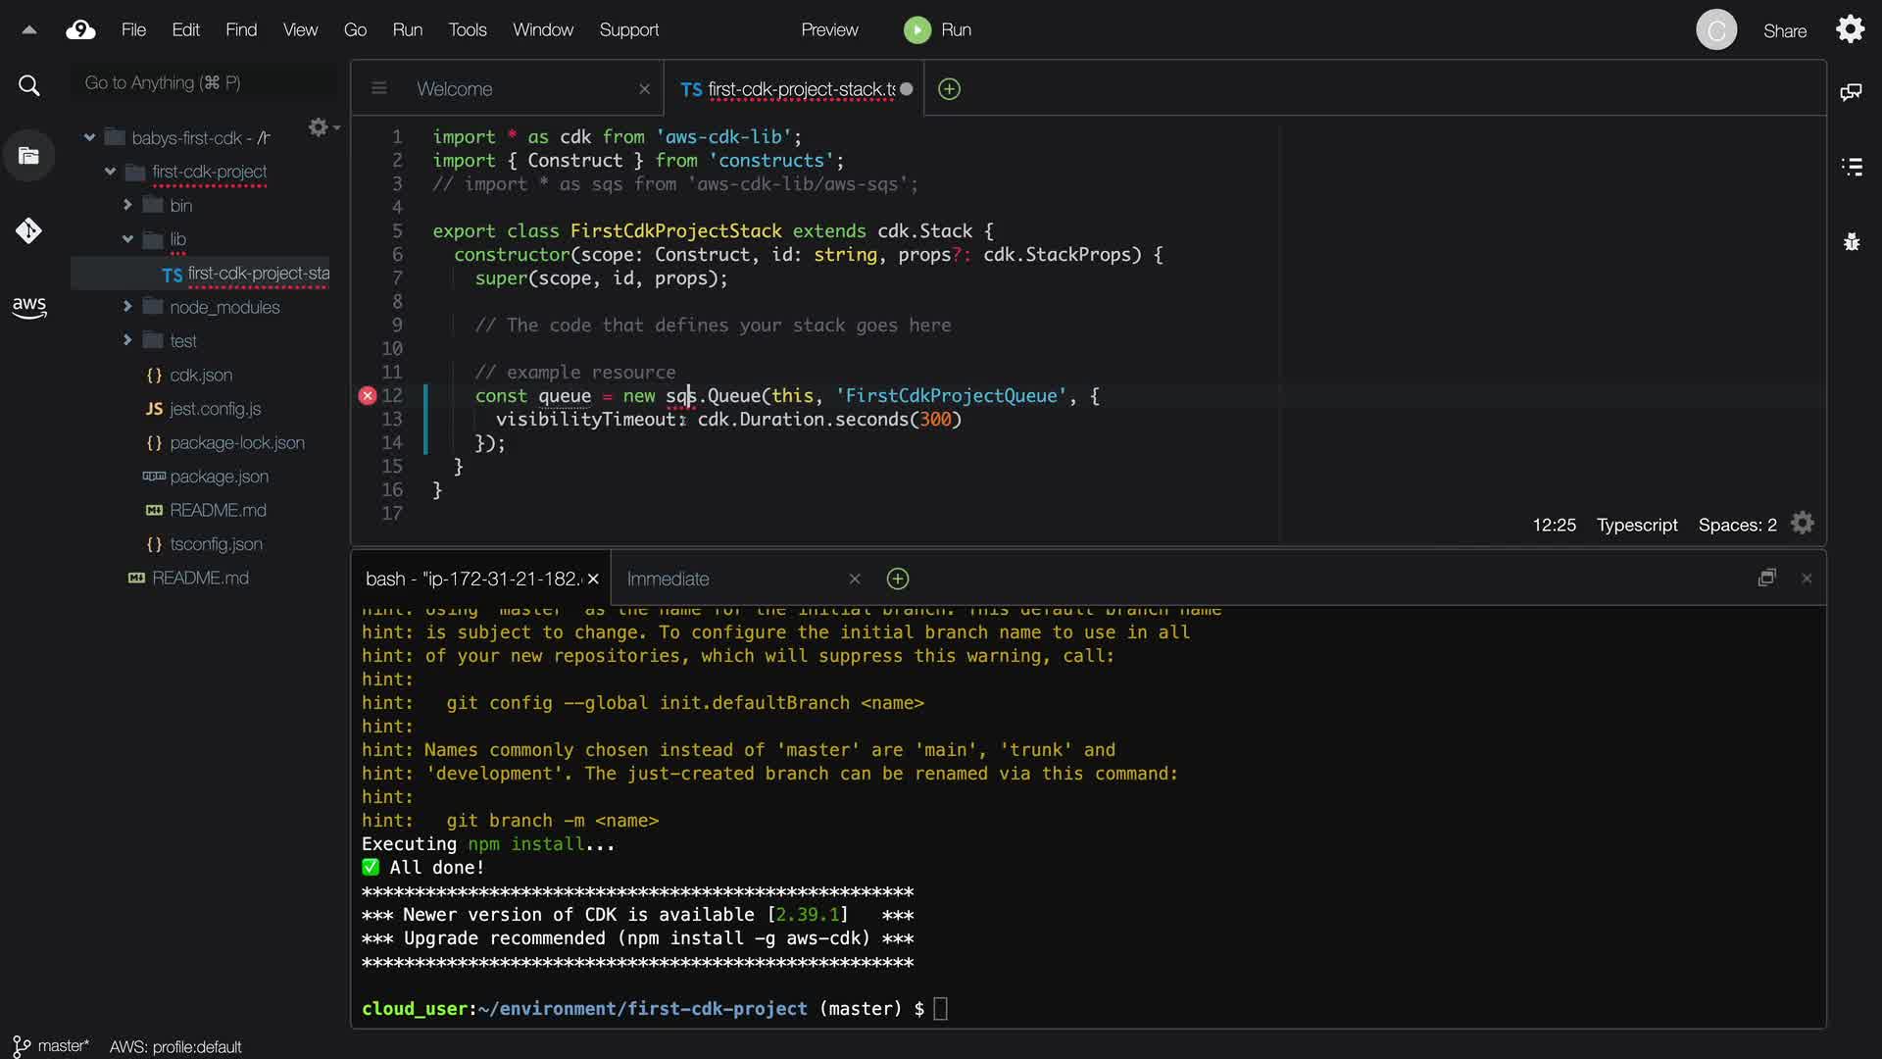Switch to the Immediate tab
This screenshot has height=1059, width=1882.
(x=668, y=580)
